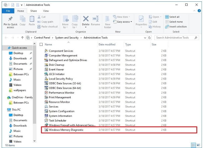
Task: Sort by Type column header
Action: coord(128,44)
